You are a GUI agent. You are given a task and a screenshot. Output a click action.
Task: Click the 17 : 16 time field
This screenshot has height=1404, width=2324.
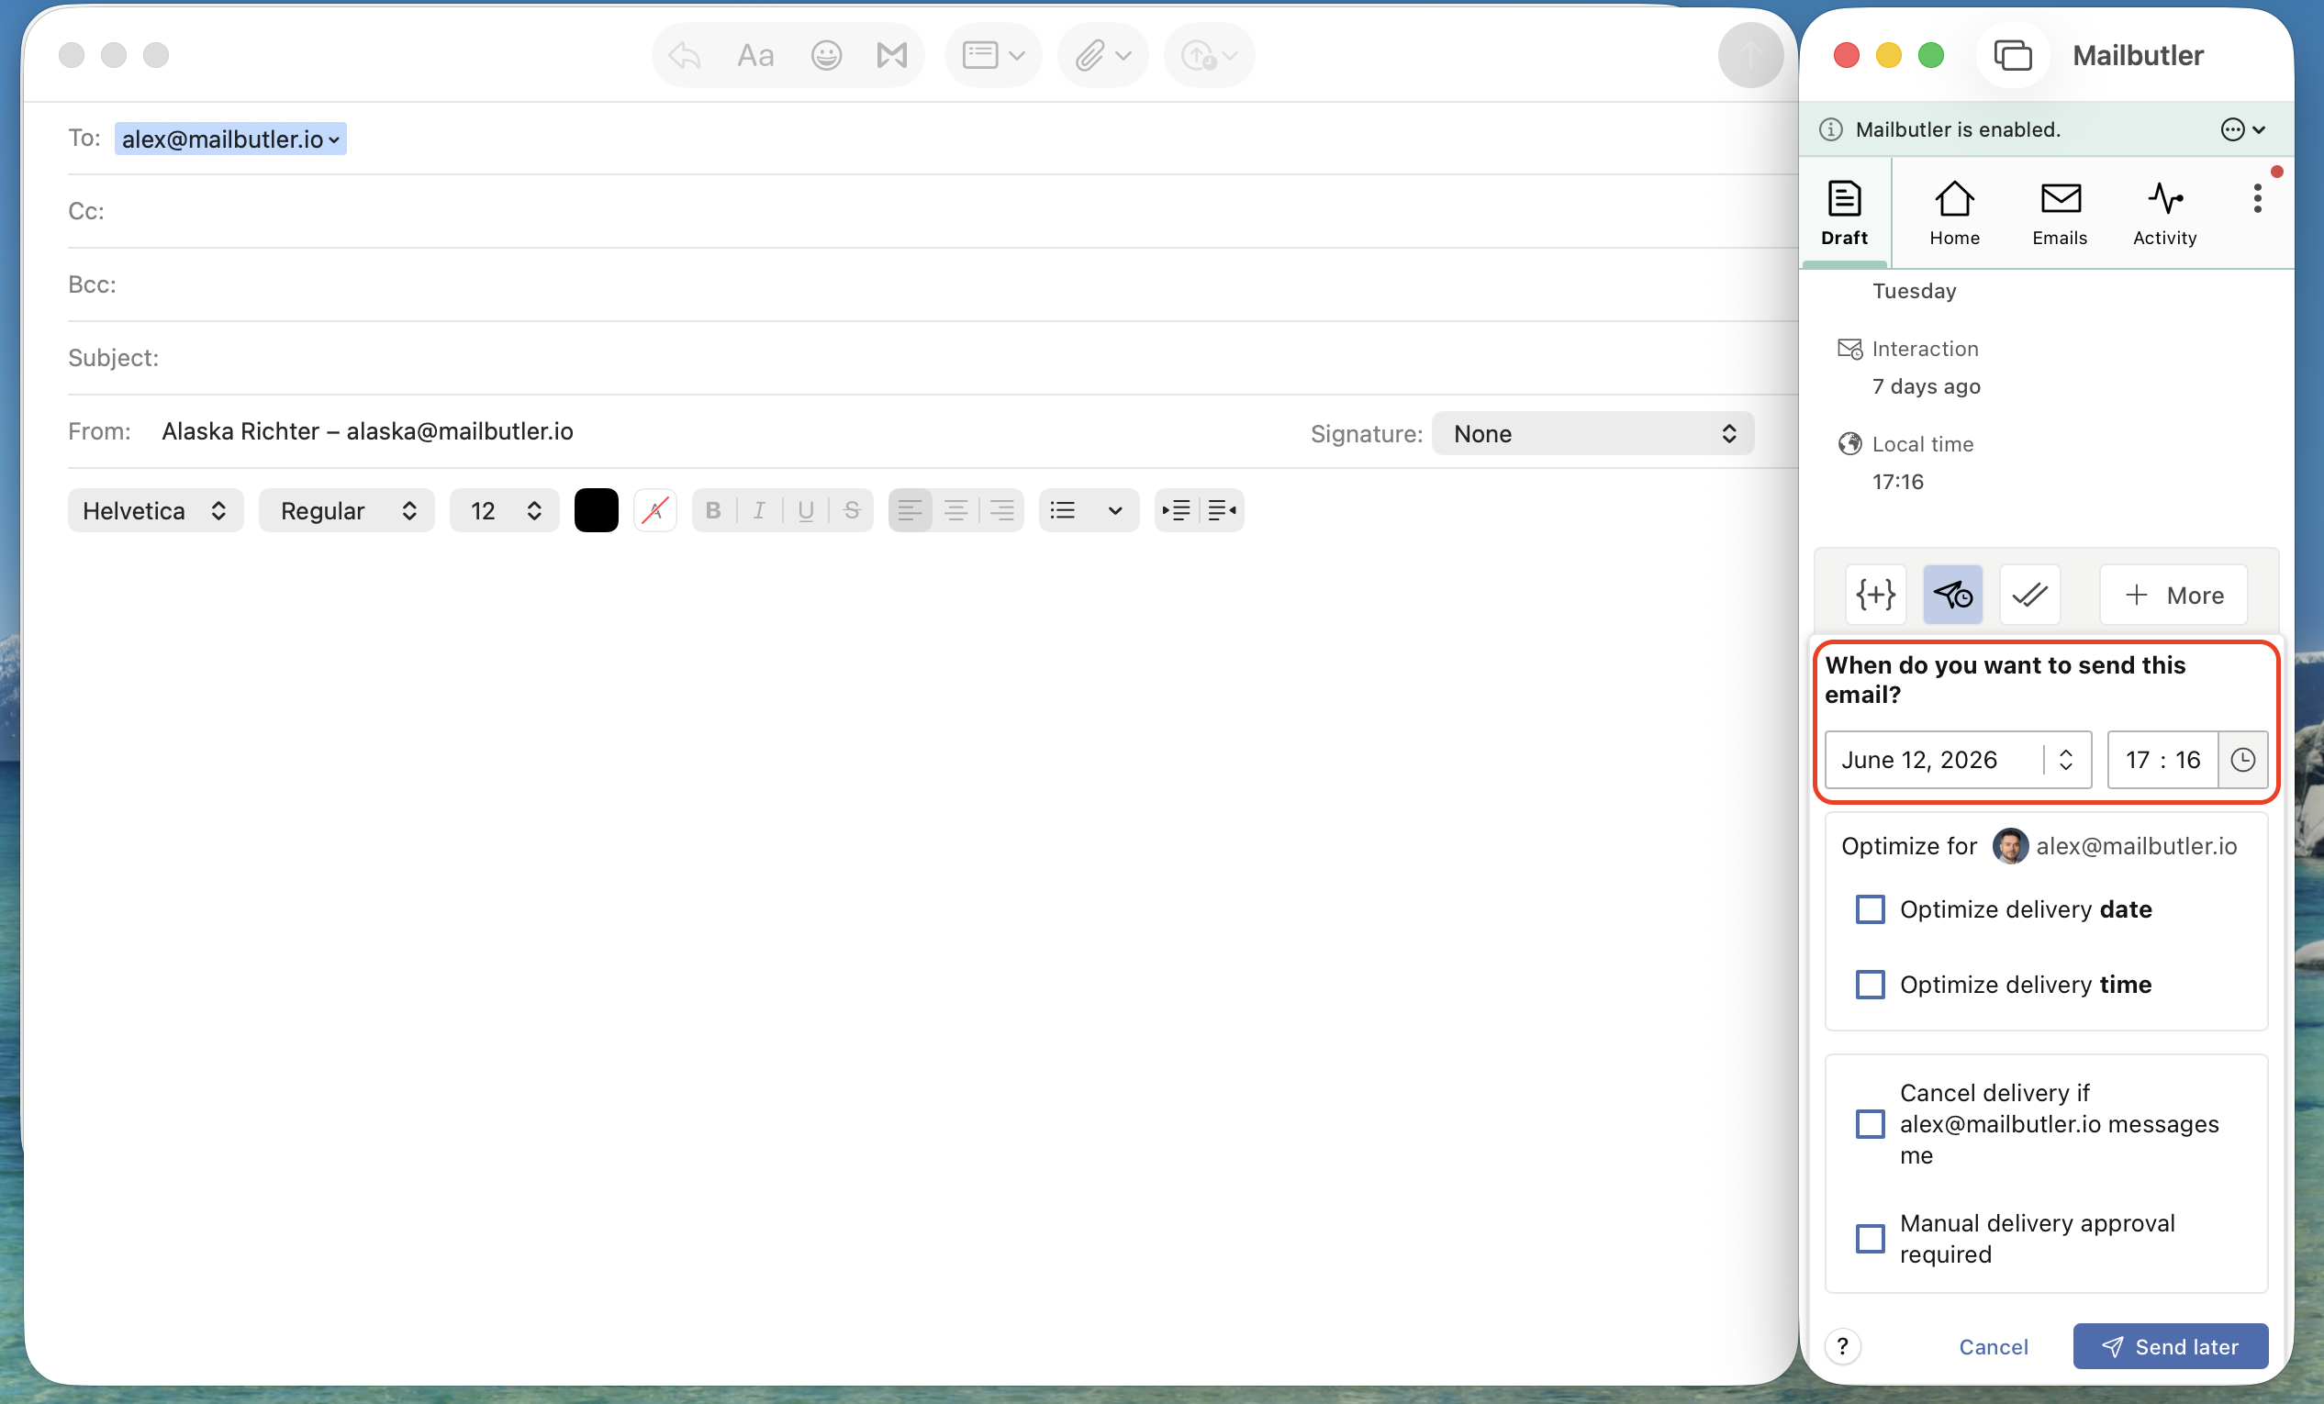2162,760
